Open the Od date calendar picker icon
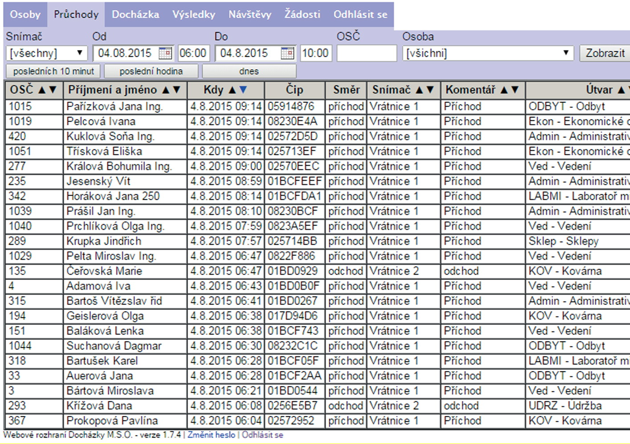 coord(165,53)
